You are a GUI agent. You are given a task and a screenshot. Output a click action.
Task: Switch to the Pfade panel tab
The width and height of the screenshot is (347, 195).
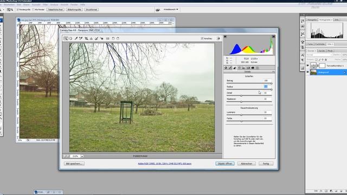pyautogui.click(x=330, y=50)
